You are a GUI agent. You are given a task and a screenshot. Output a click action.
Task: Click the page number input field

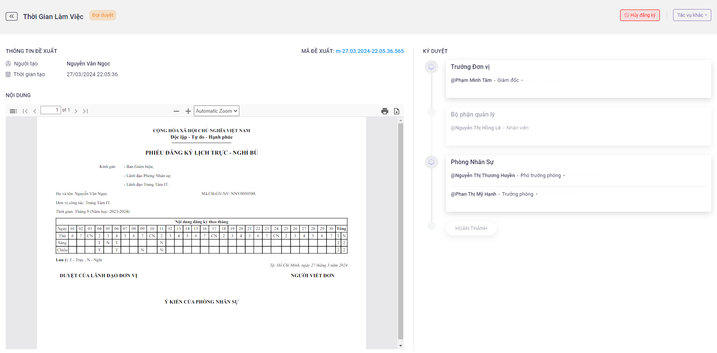[x=50, y=110]
